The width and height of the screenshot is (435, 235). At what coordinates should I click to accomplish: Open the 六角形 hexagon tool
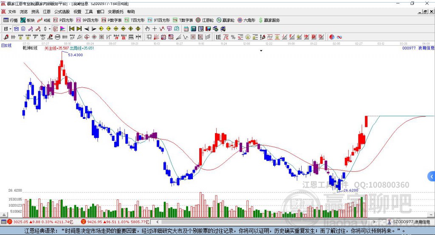point(246,20)
